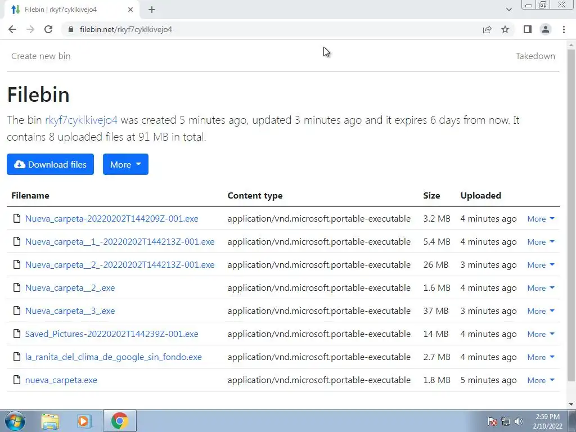
Task: Click file icon beside Nueva_carpeta__3_.exe
Action: pyautogui.click(x=17, y=310)
